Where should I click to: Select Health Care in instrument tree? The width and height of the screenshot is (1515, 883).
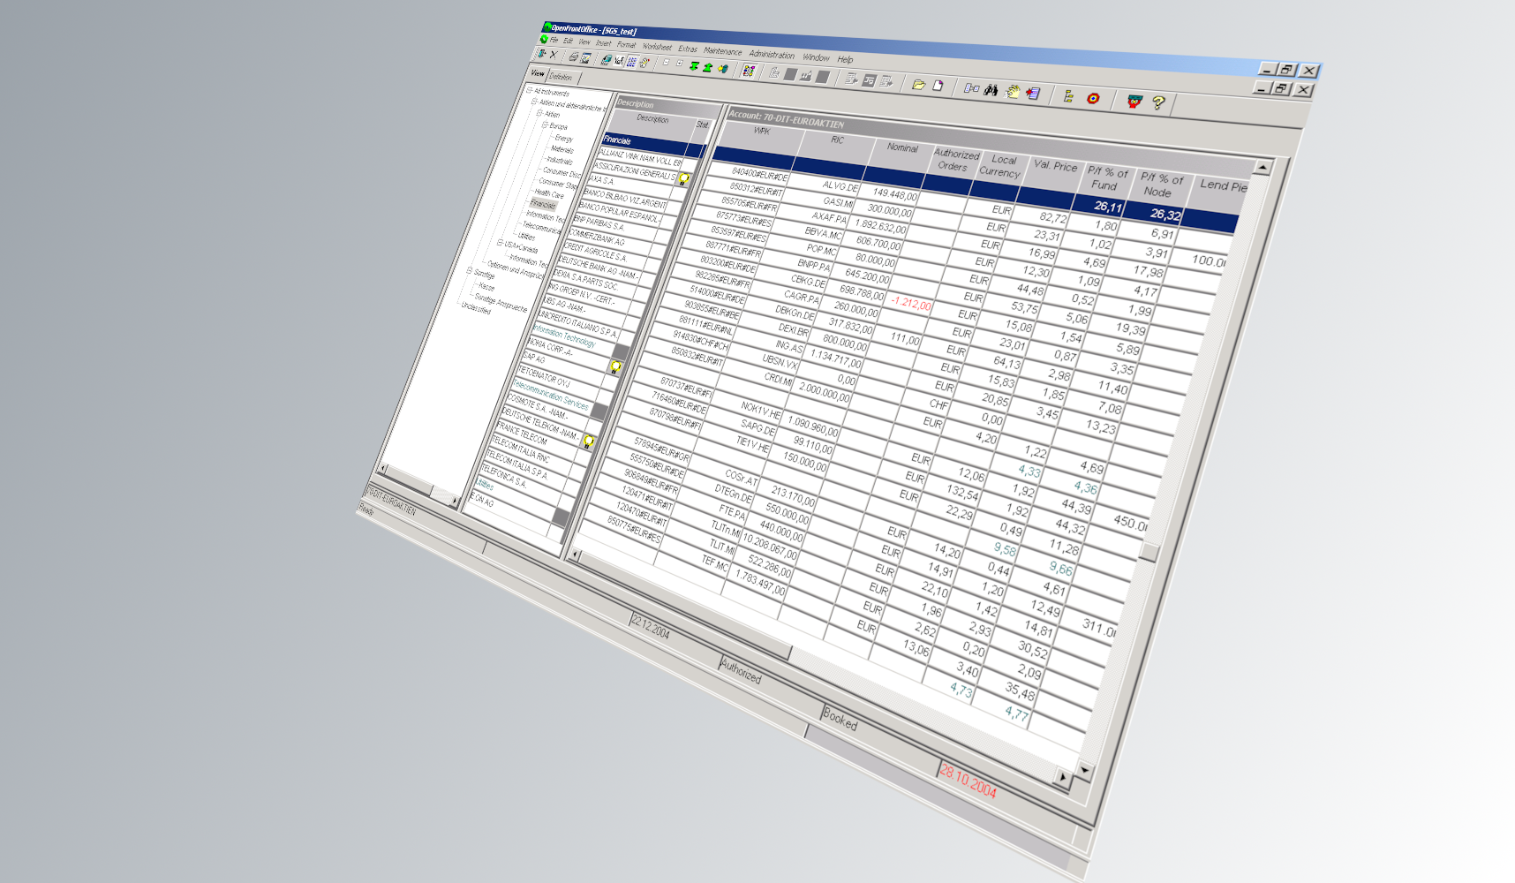(548, 193)
